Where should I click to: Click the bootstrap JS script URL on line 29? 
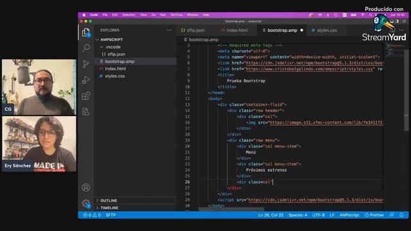(315, 200)
